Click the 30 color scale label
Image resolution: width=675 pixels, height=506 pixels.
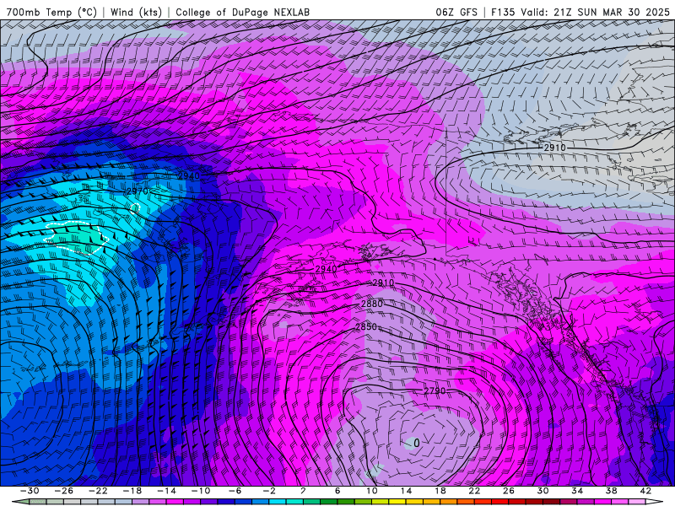tap(543, 491)
